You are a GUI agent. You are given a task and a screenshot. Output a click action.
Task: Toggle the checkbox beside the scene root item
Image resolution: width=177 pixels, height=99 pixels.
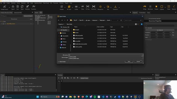(x=4, y=24)
